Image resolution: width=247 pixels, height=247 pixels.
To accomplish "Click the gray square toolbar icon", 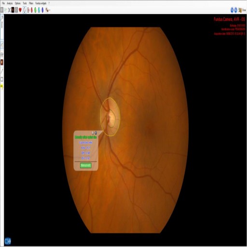I will 16,10.
